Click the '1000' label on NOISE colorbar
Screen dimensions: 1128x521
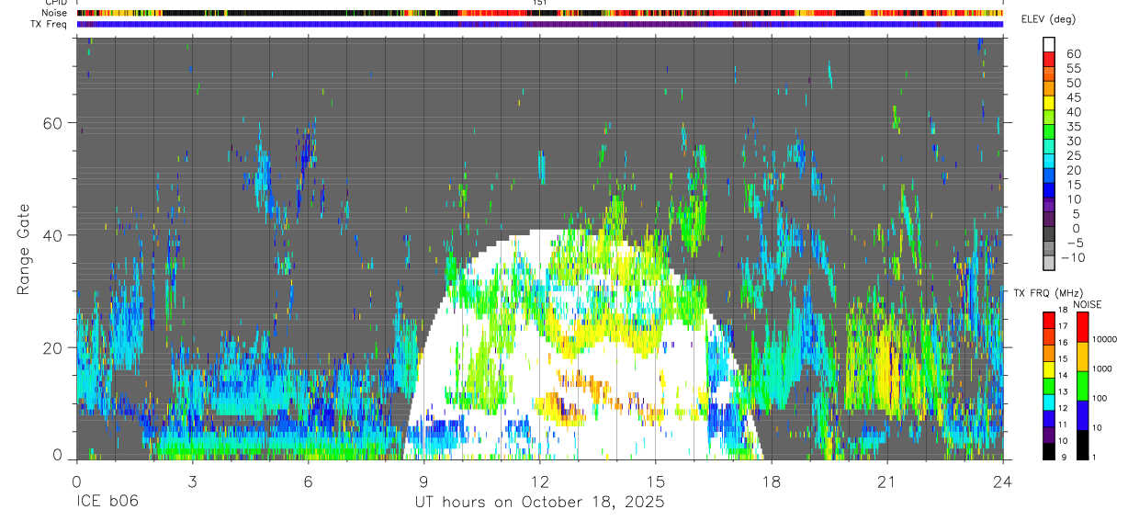(1102, 368)
